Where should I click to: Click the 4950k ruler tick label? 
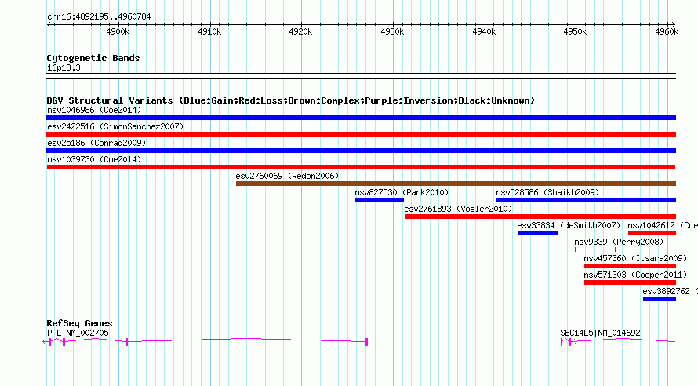point(575,31)
